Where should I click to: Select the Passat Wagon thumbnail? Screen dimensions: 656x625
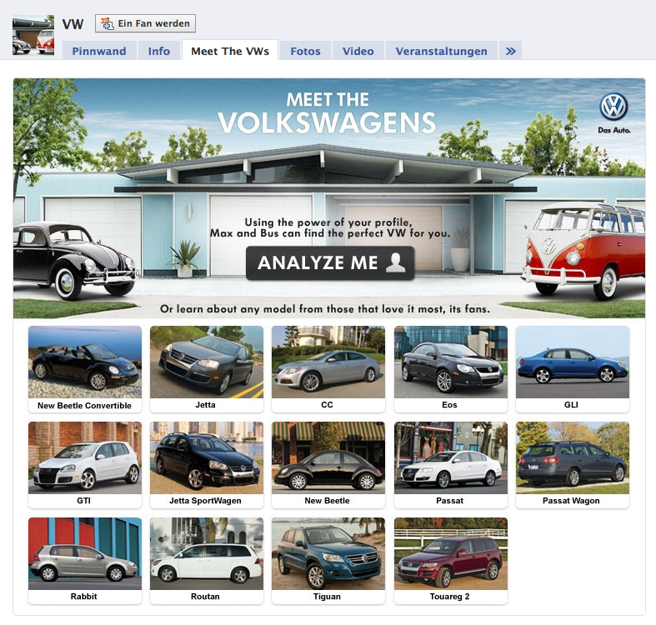(572, 457)
